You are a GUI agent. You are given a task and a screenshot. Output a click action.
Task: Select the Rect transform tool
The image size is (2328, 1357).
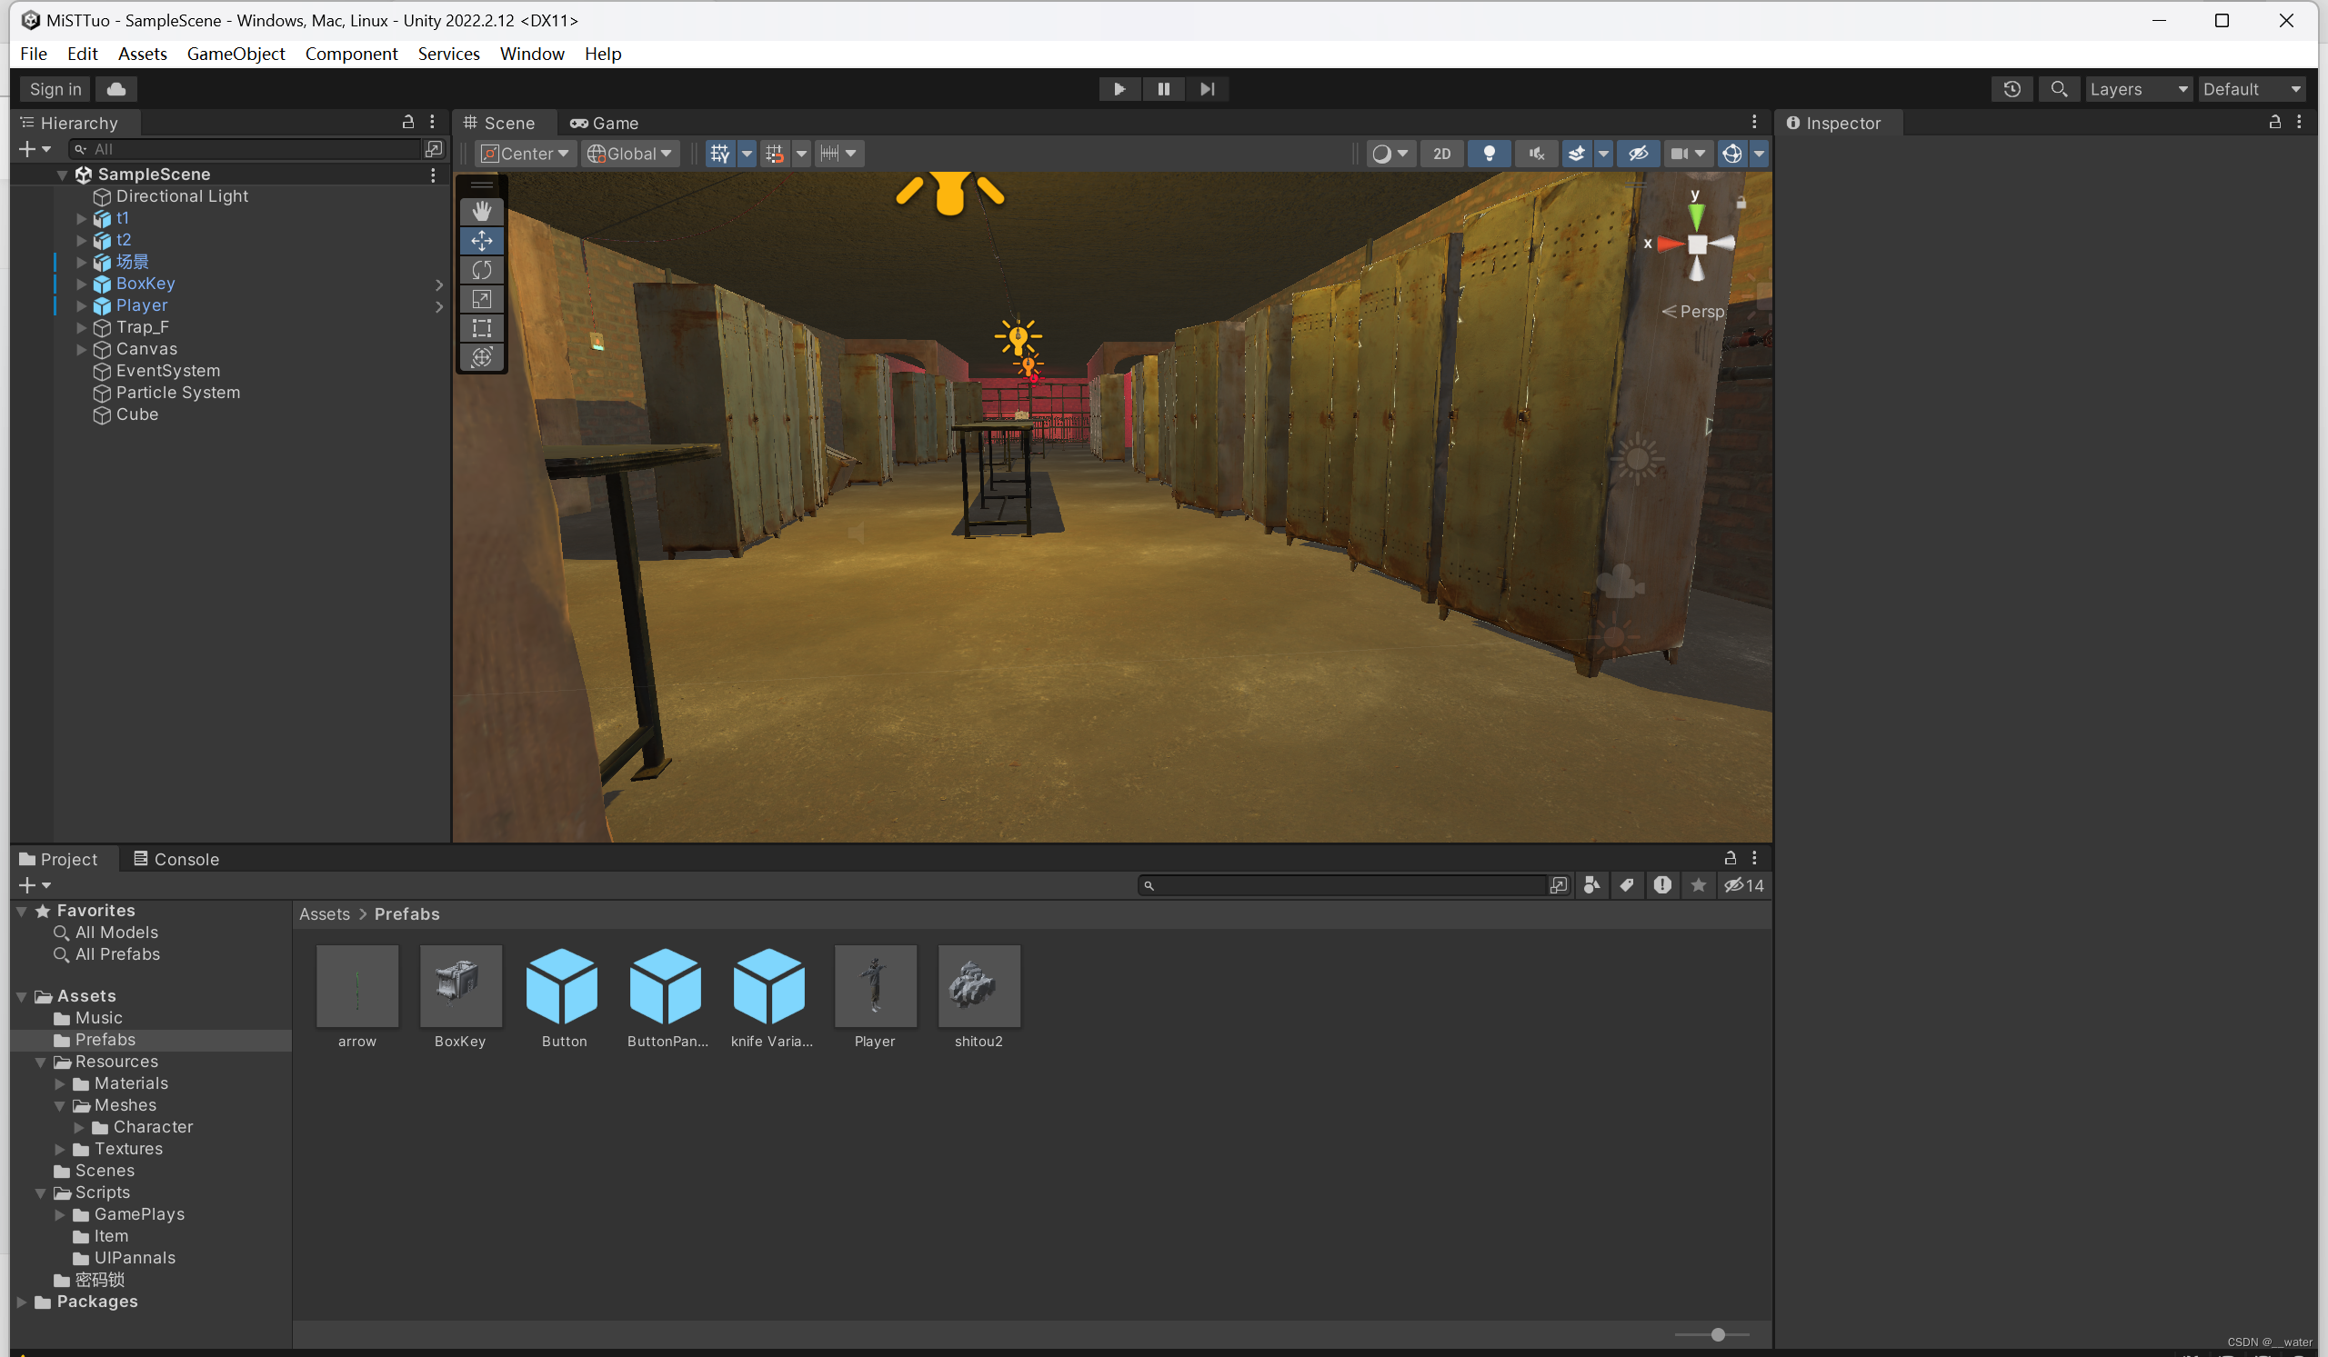pyautogui.click(x=481, y=328)
